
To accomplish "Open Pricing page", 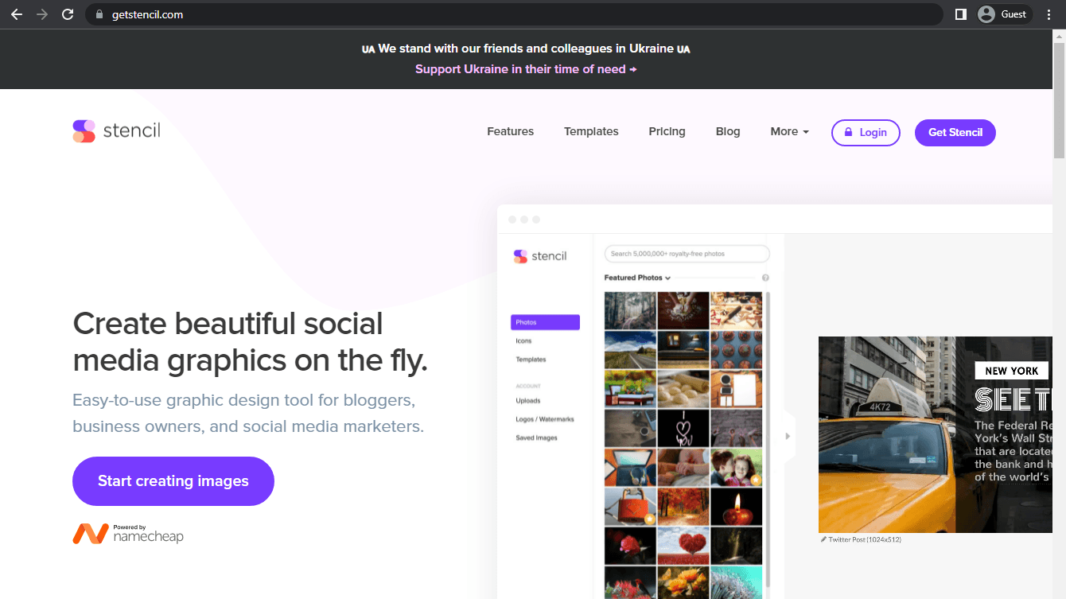I will tap(667, 132).
